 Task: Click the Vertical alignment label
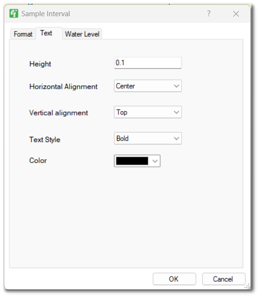coord(59,113)
